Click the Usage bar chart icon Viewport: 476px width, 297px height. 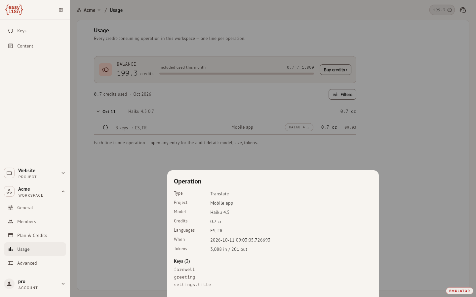point(11,249)
